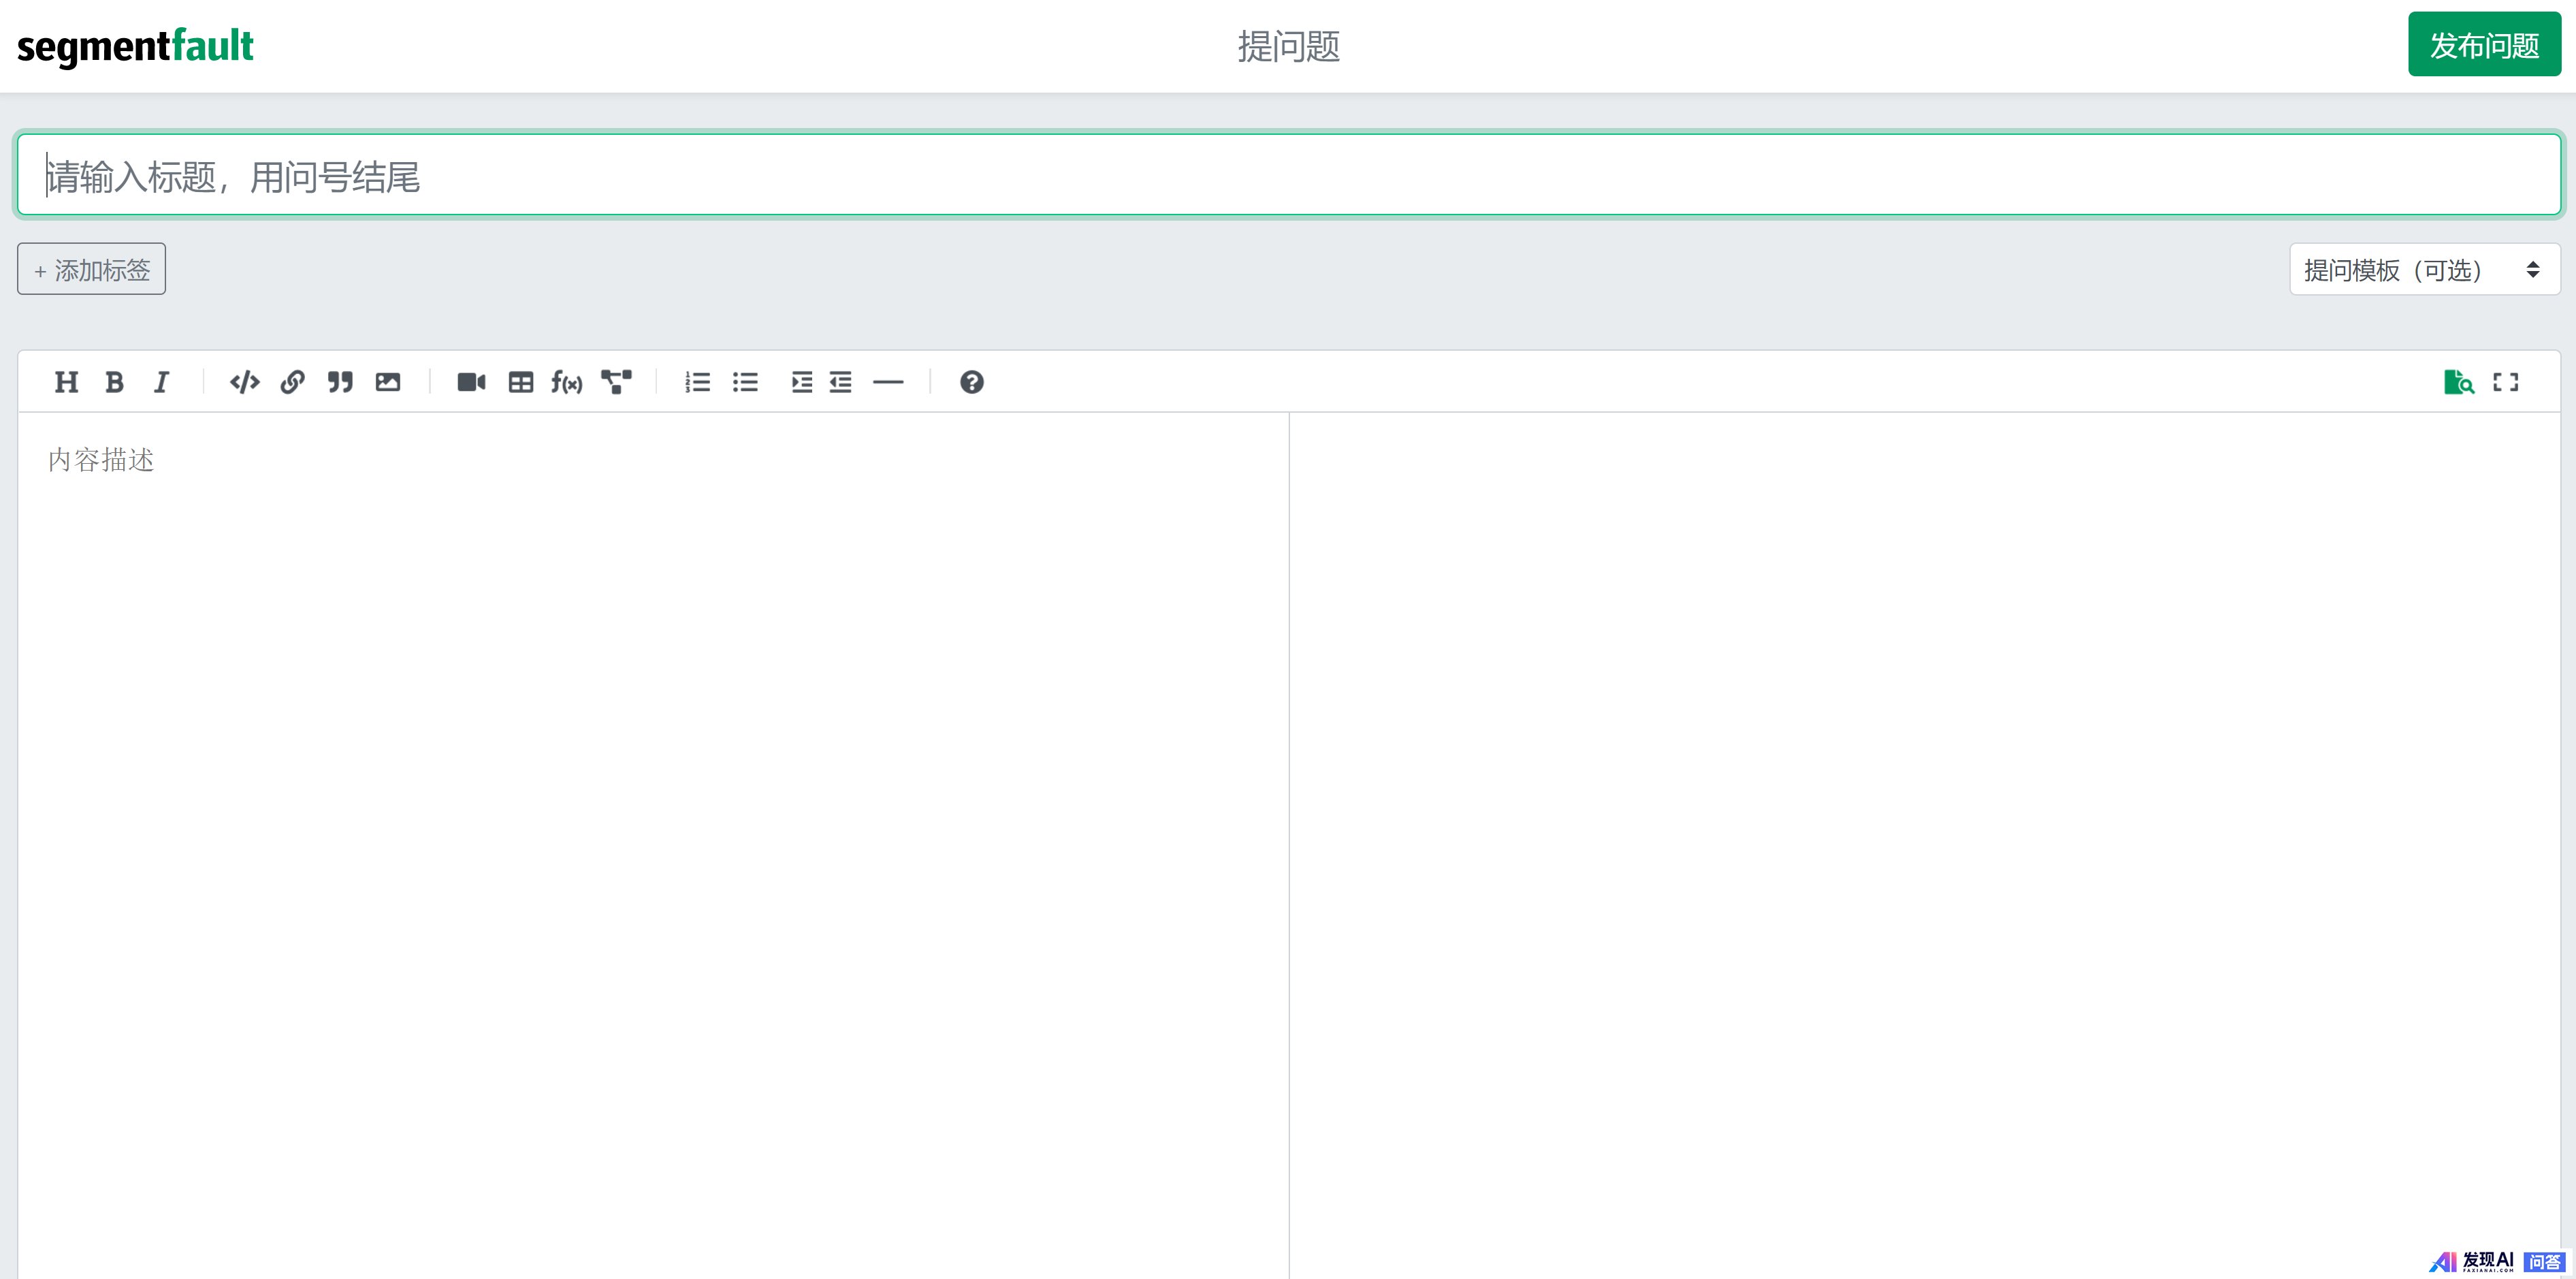Open the editor help icon
The height and width of the screenshot is (1279, 2576).
click(971, 382)
